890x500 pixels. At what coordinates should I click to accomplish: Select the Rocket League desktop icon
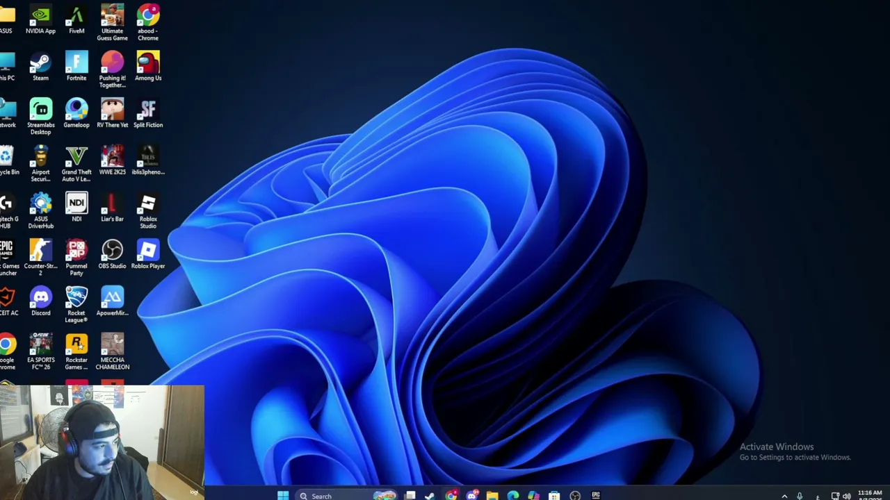[x=76, y=304]
